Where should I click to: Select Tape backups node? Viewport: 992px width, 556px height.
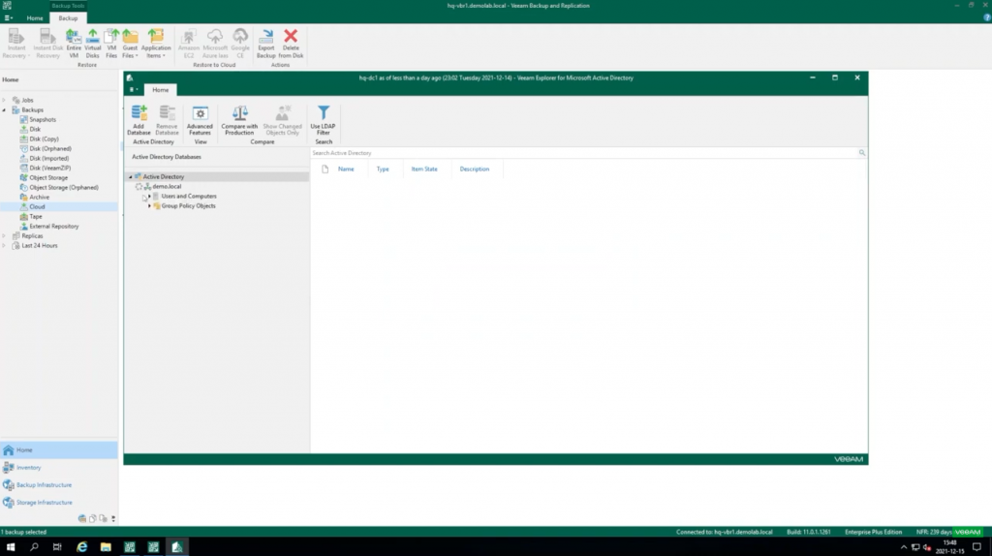36,217
